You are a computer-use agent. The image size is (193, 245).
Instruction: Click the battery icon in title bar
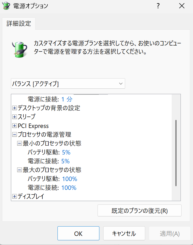[x=6, y=6]
